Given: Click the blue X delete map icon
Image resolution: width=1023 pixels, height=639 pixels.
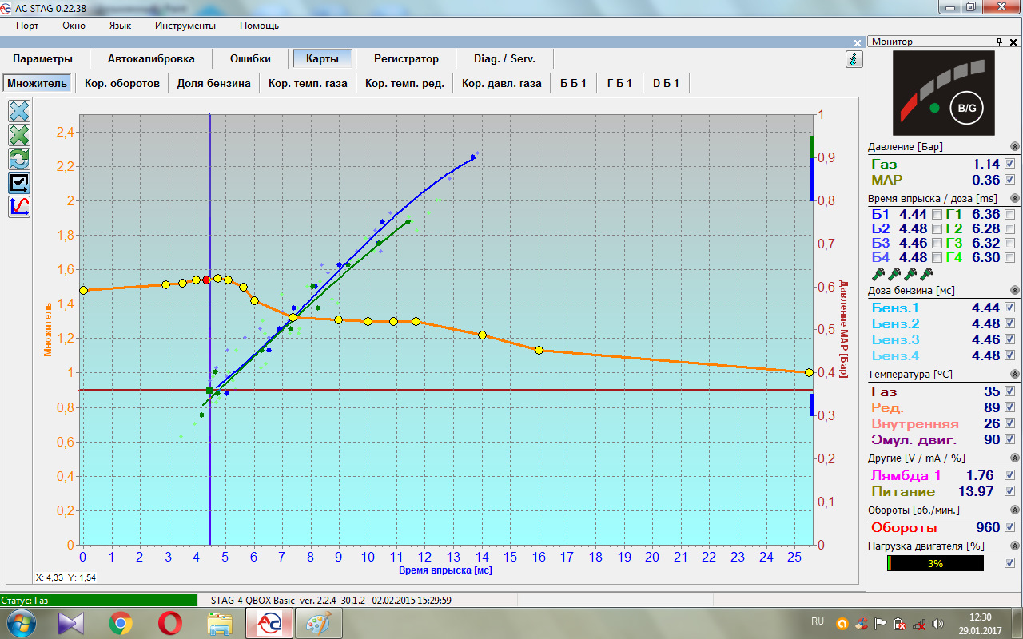Looking at the screenshot, I should tap(19, 111).
